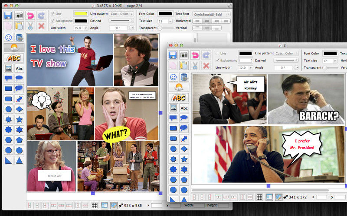Set vertical align middle in back window

pos(207,28)
